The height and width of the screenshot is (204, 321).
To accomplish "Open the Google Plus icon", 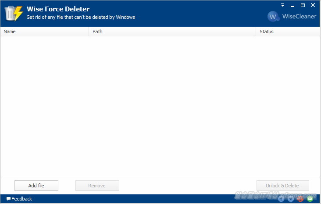I will [300, 199].
